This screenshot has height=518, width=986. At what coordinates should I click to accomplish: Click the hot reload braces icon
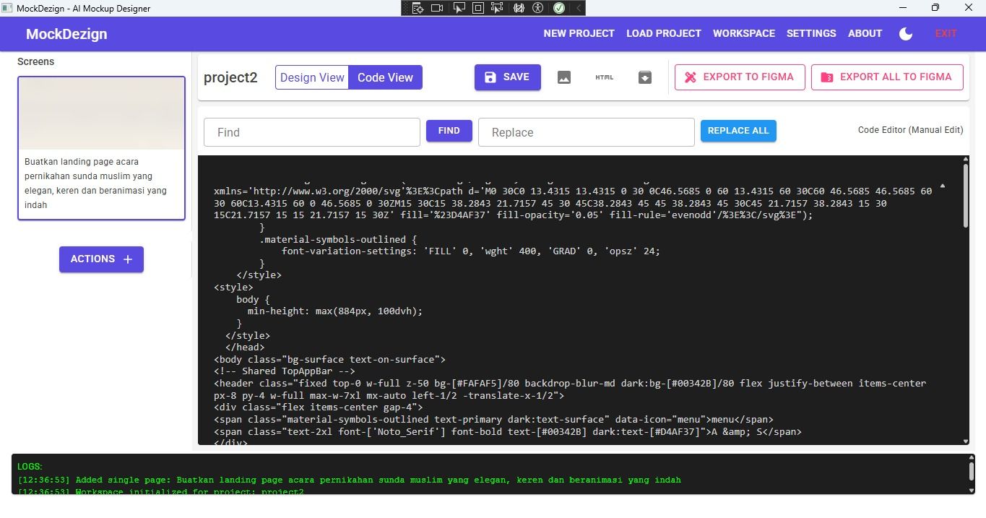(x=518, y=8)
